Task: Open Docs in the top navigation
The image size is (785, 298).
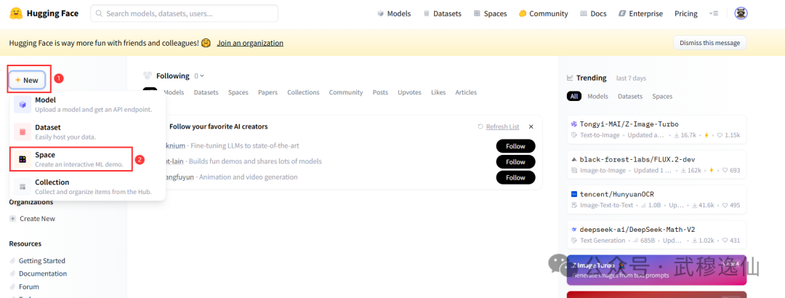Action: pos(593,14)
